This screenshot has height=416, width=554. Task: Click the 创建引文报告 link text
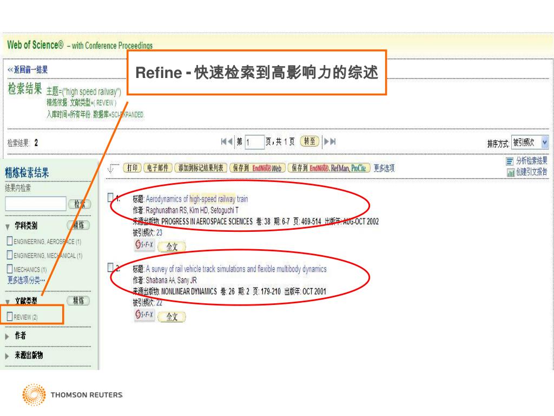coord(531,172)
